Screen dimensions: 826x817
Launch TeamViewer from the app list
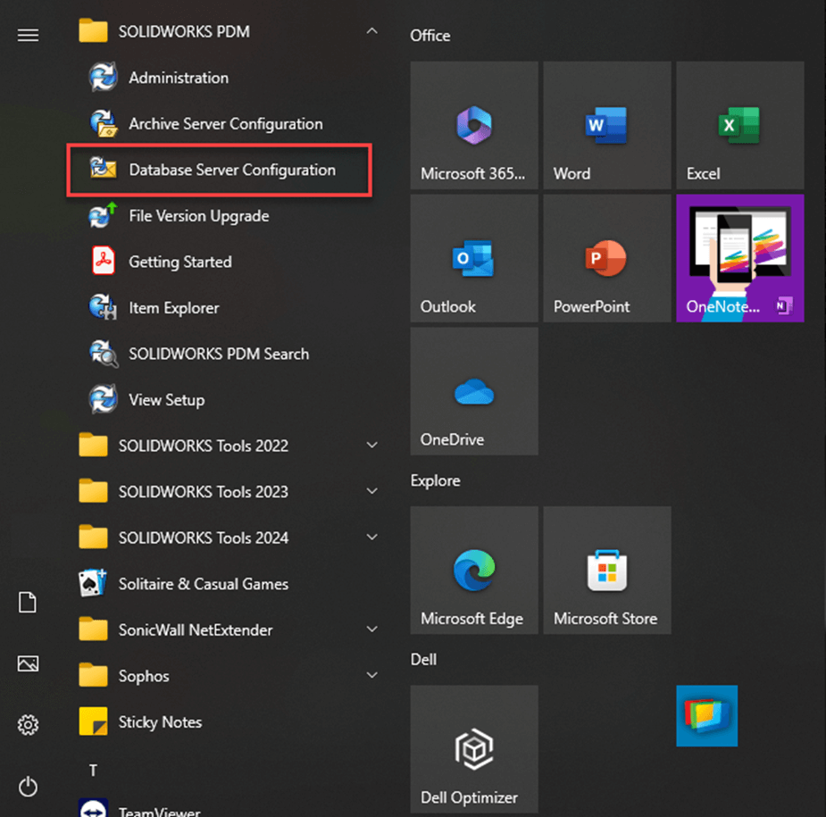coord(161,810)
